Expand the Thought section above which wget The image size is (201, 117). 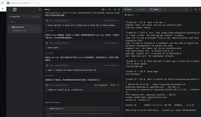pyautogui.click(x=50, y=30)
